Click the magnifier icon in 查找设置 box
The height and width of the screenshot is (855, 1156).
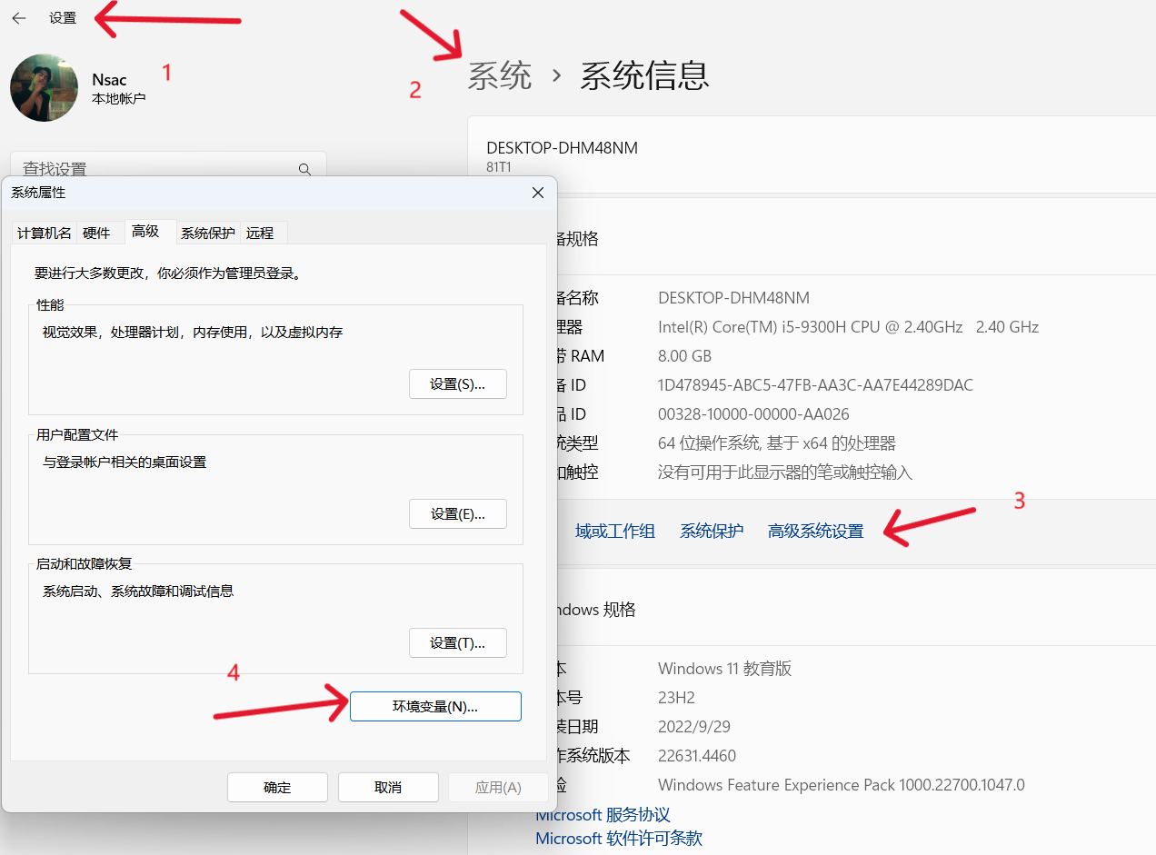pyautogui.click(x=305, y=169)
